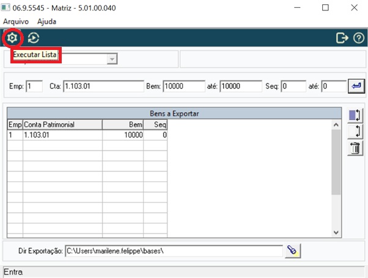This screenshot has height=278, width=368.
Task: Click the vertical scrollbar thumb in grid
Action: click(x=336, y=162)
